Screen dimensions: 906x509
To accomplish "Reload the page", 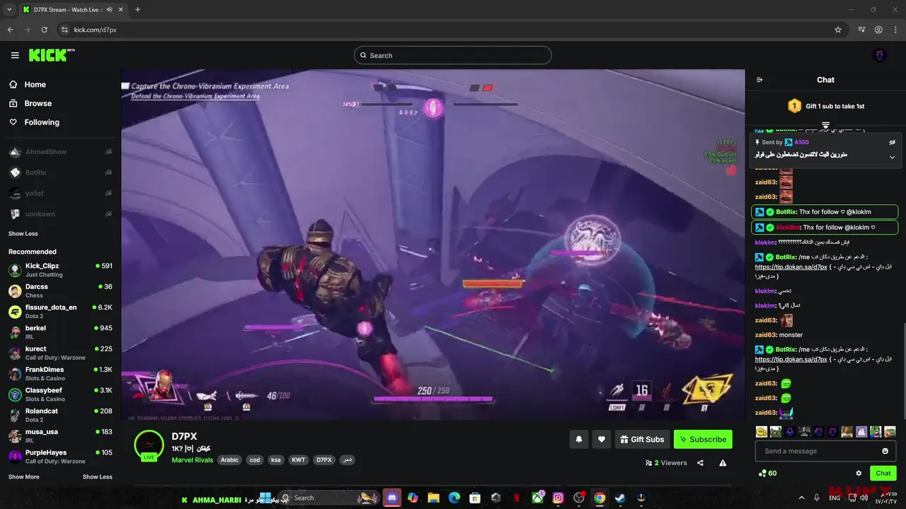I will click(44, 30).
